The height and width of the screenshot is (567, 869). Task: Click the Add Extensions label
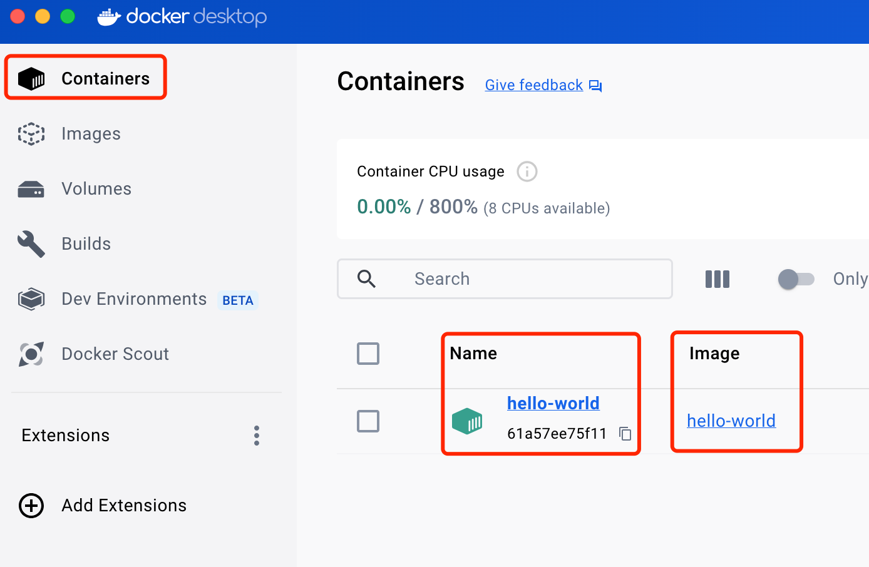click(124, 506)
